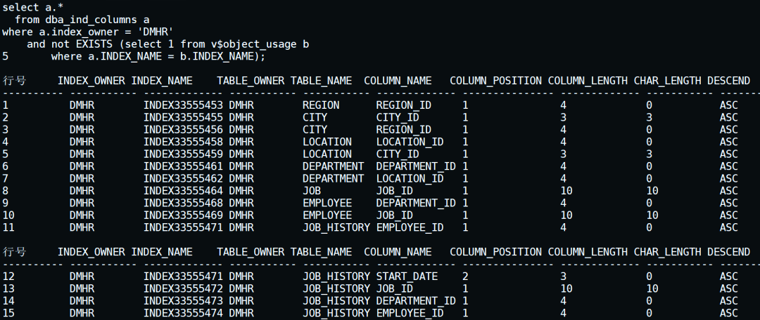Click JOB table name in row 8

[312, 191]
